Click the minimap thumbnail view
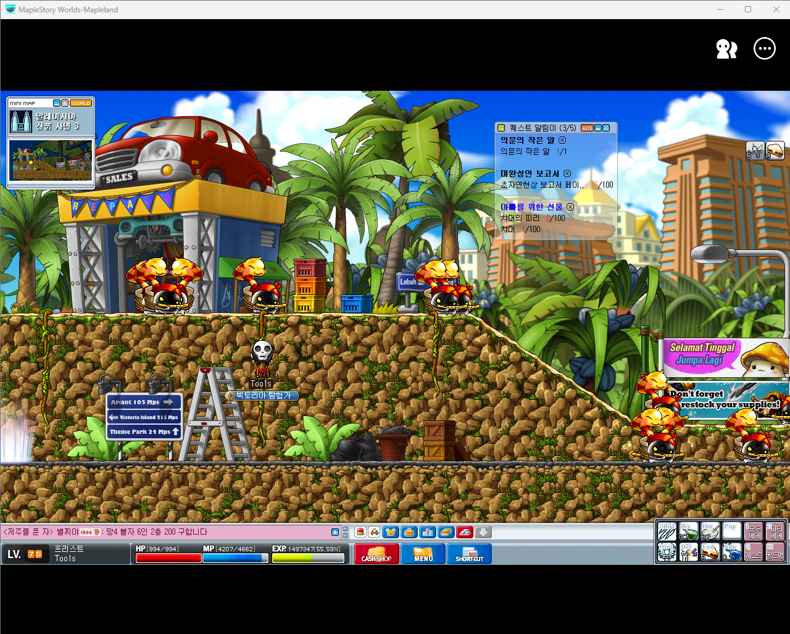 (x=51, y=161)
